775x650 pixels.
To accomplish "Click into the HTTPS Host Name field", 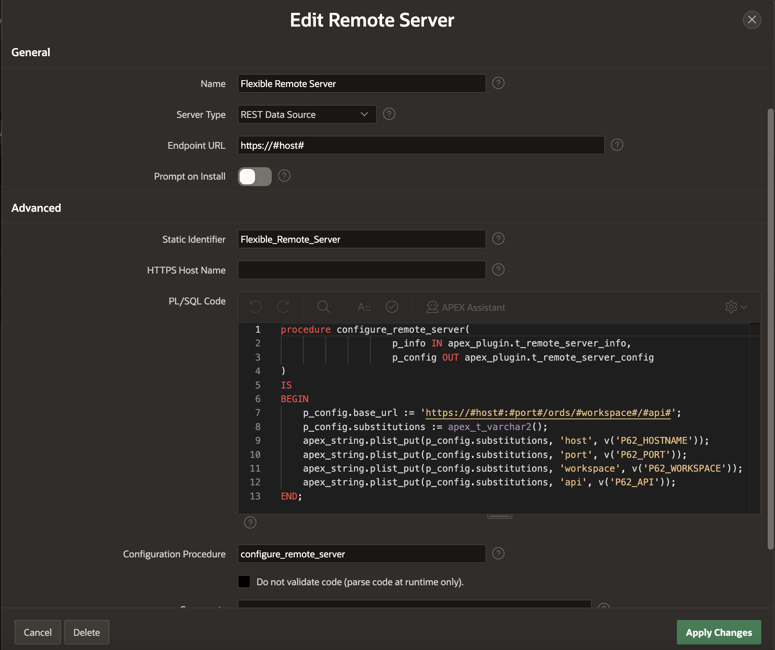I will (x=361, y=270).
